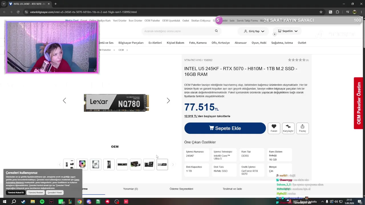Click the Çerezleri Yönet button
This screenshot has width=365, height=205.
pos(55,192)
